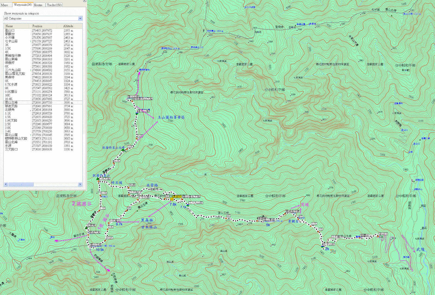Select the Waypoints(34) tab
The width and height of the screenshot is (435, 295).
[x=23, y=5]
